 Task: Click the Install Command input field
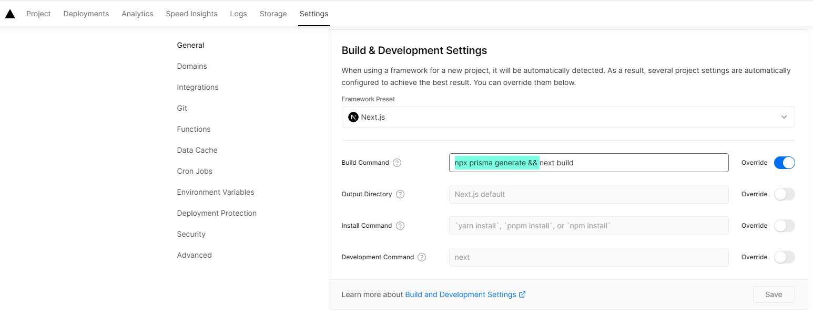pos(588,226)
